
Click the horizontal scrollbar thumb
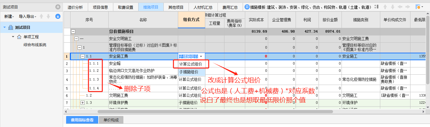tap(215, 111)
